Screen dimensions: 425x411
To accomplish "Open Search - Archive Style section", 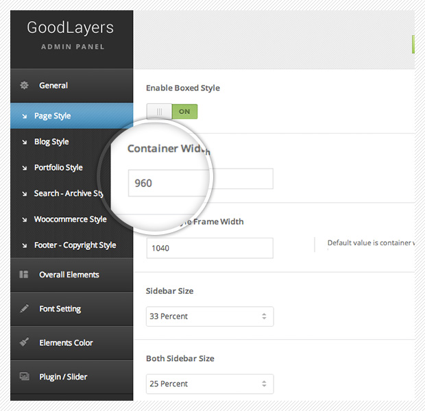I will pos(68,194).
